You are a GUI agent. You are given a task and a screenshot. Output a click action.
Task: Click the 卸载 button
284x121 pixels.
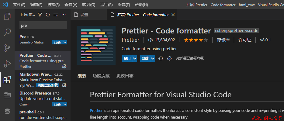tap(145, 58)
